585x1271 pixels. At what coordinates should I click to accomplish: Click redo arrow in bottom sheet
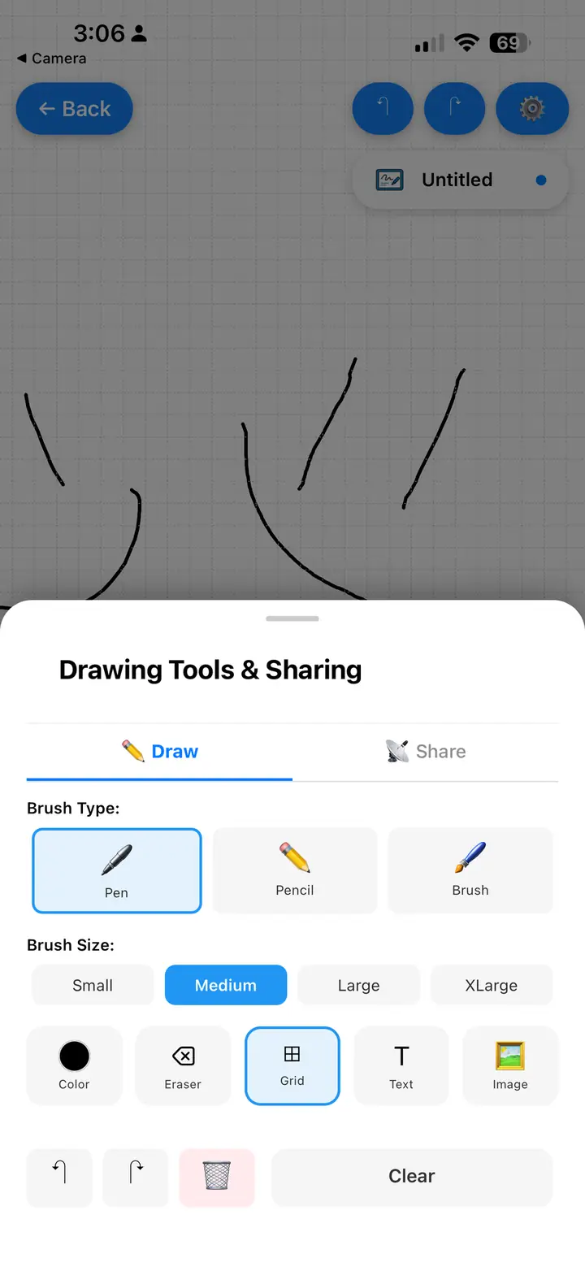click(136, 1177)
